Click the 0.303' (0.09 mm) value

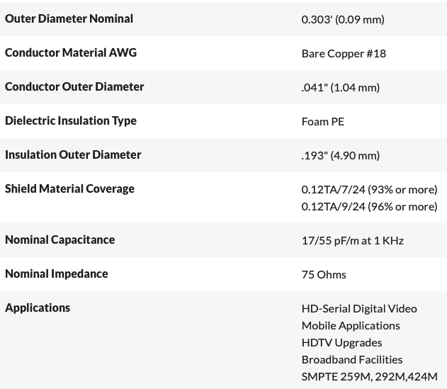pos(343,19)
